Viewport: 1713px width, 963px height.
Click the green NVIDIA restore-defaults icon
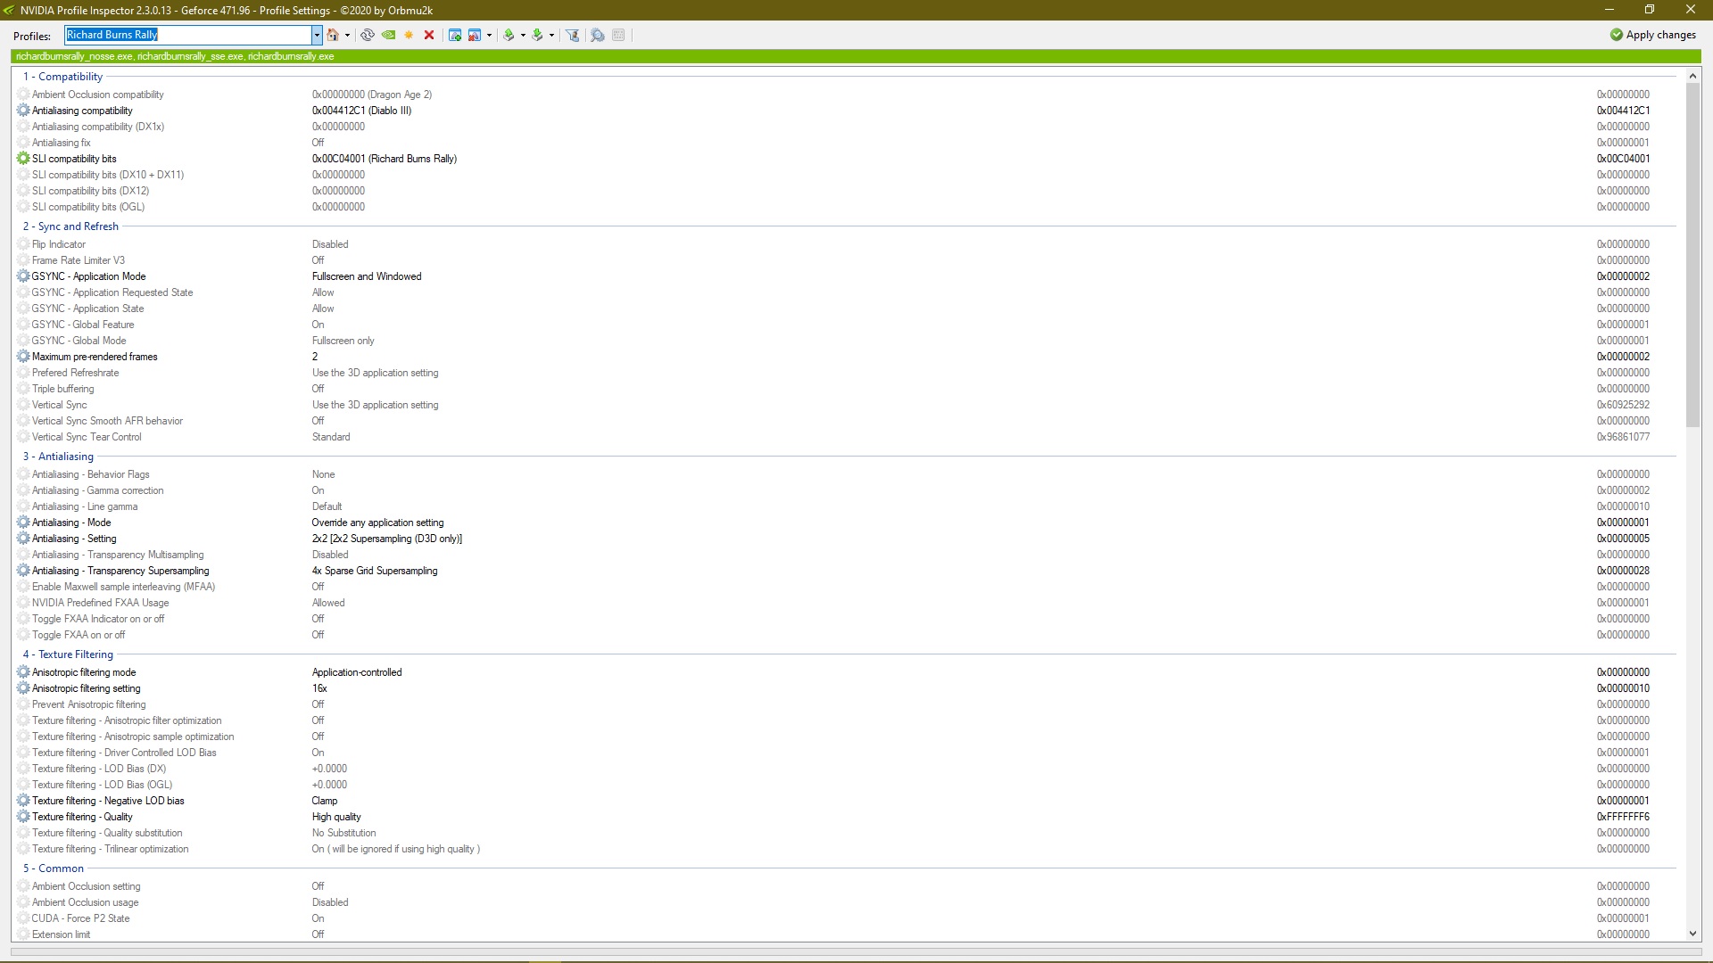pos(388,35)
